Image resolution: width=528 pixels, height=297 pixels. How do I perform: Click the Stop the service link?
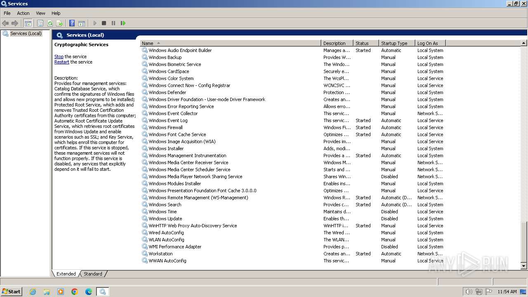[59, 57]
